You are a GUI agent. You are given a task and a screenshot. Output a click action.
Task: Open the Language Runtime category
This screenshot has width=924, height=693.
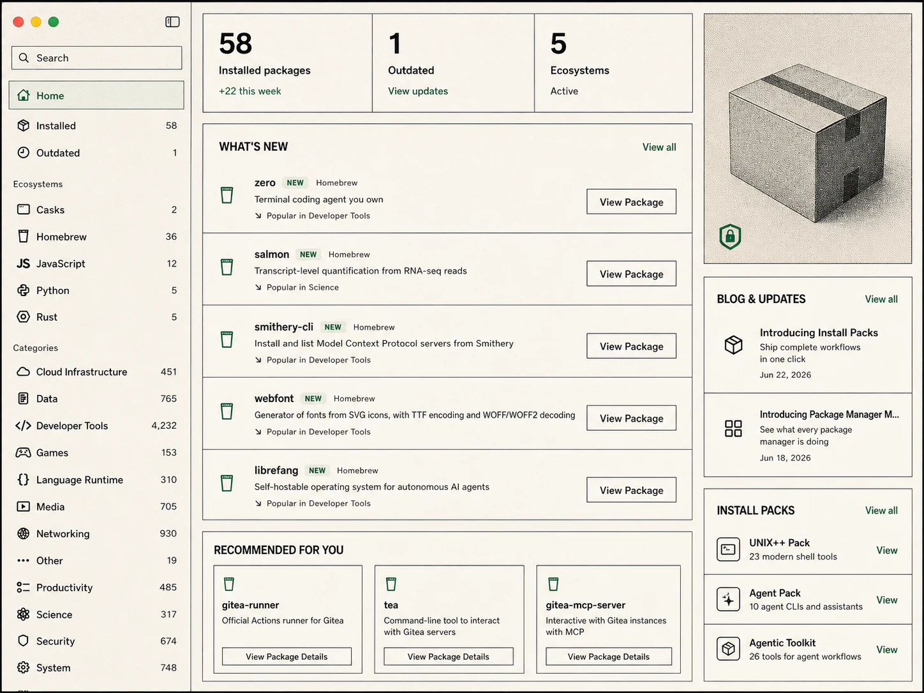[x=96, y=480]
